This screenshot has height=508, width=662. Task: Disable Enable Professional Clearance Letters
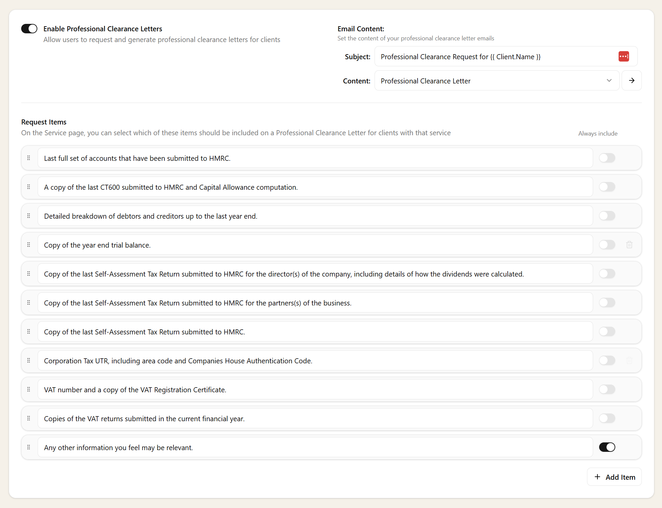click(x=29, y=29)
